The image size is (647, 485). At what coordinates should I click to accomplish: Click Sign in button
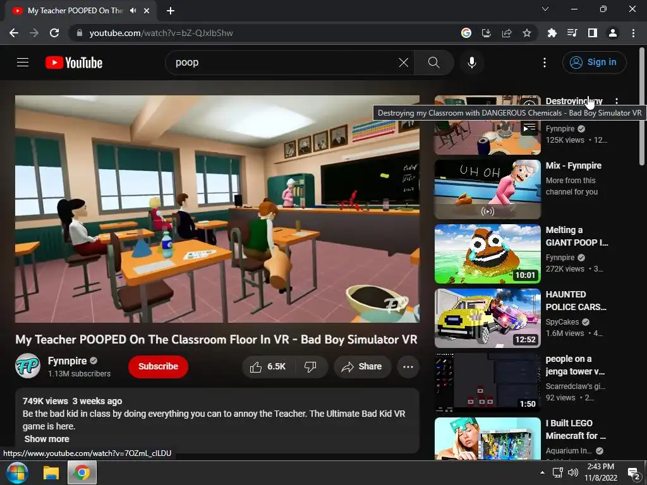click(x=594, y=63)
